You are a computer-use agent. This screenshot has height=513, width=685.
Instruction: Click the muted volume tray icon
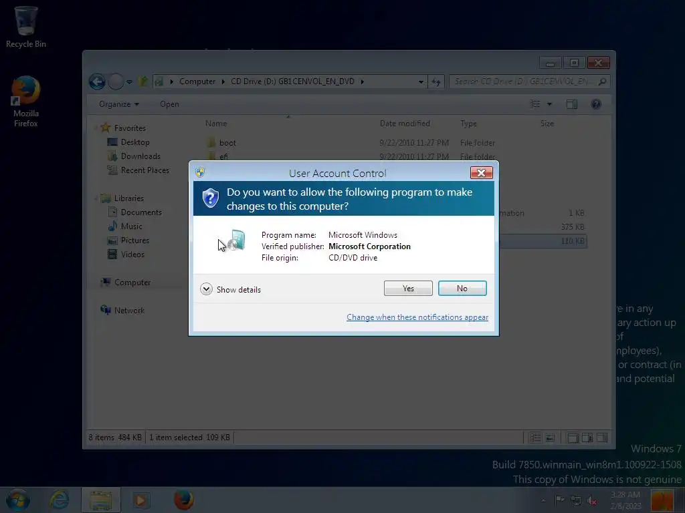592,500
